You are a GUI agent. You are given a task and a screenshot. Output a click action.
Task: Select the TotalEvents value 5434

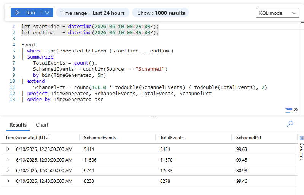[165, 149]
